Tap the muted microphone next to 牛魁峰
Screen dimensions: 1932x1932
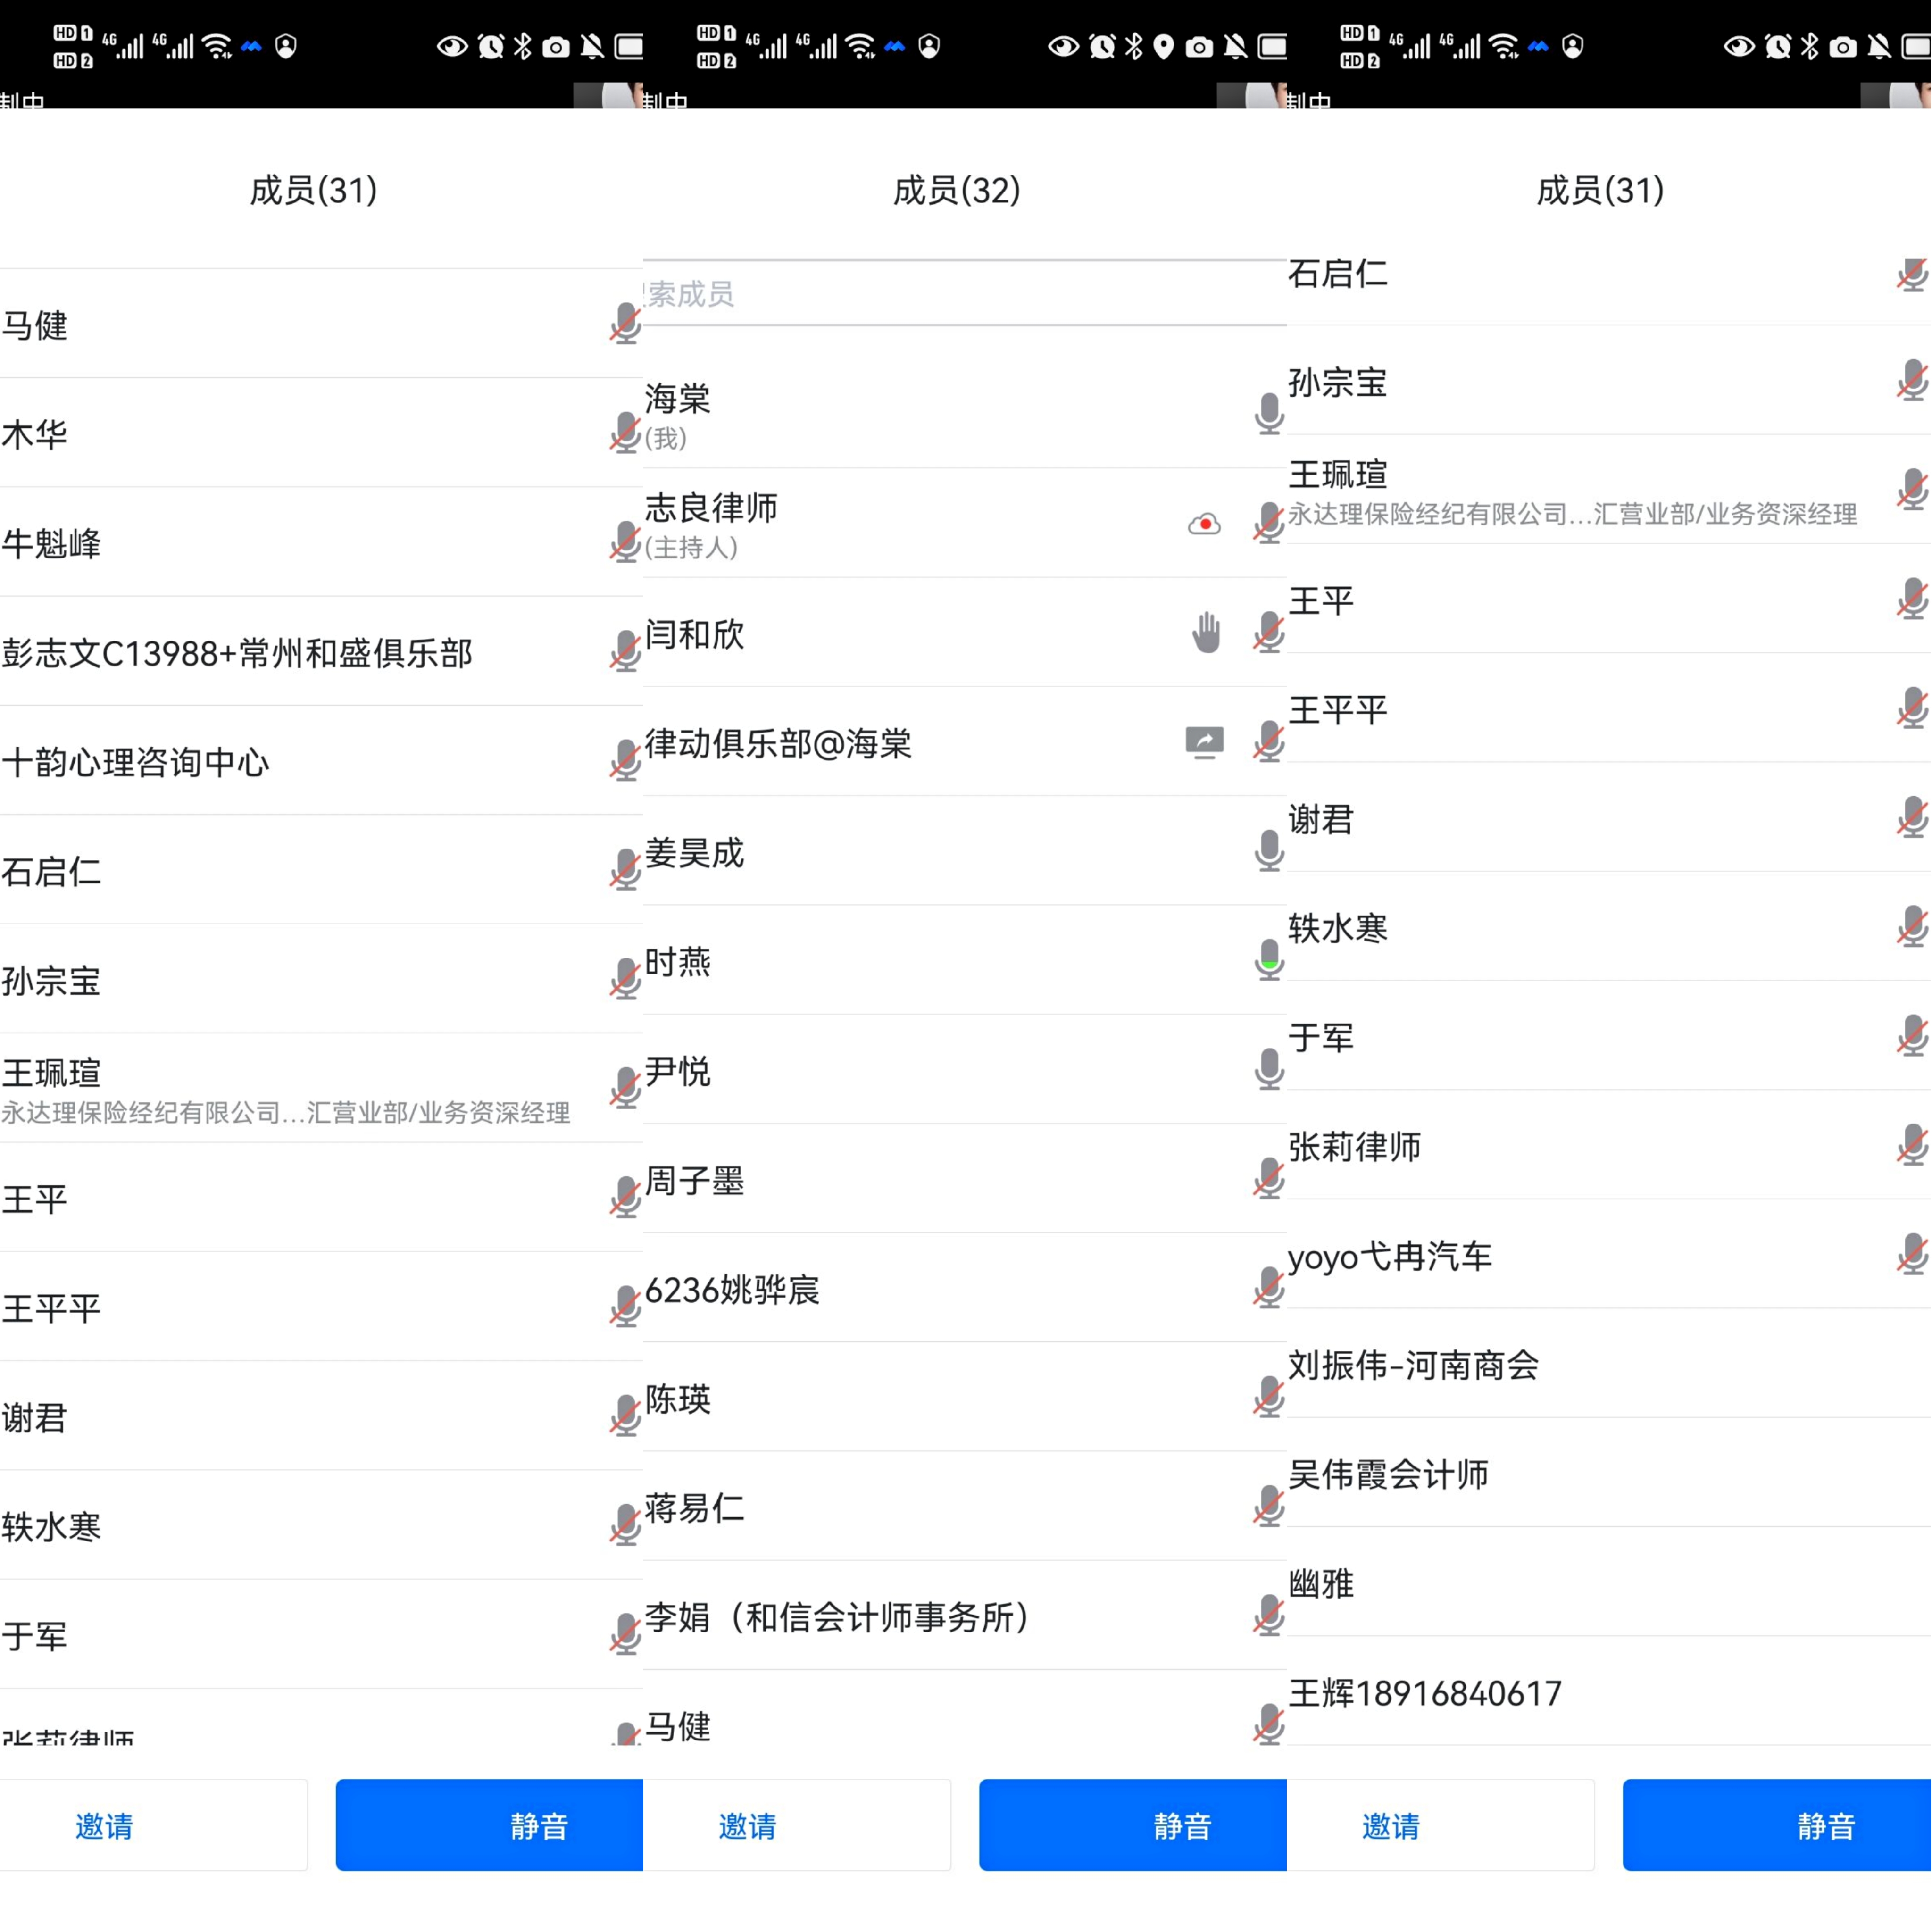(x=626, y=542)
